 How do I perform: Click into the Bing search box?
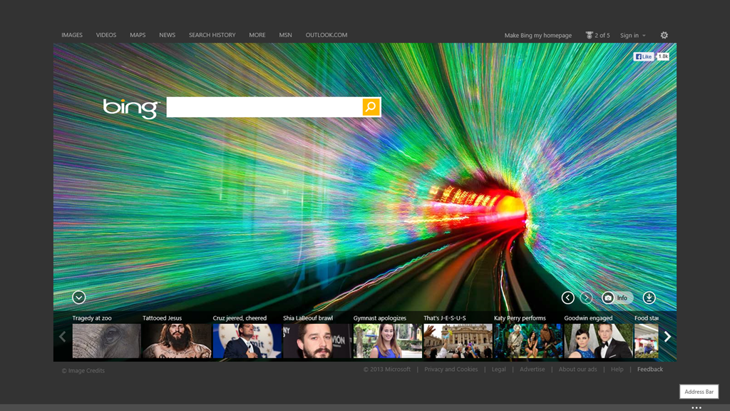pos(264,107)
